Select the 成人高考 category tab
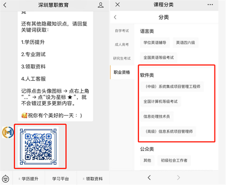 coord(122,45)
